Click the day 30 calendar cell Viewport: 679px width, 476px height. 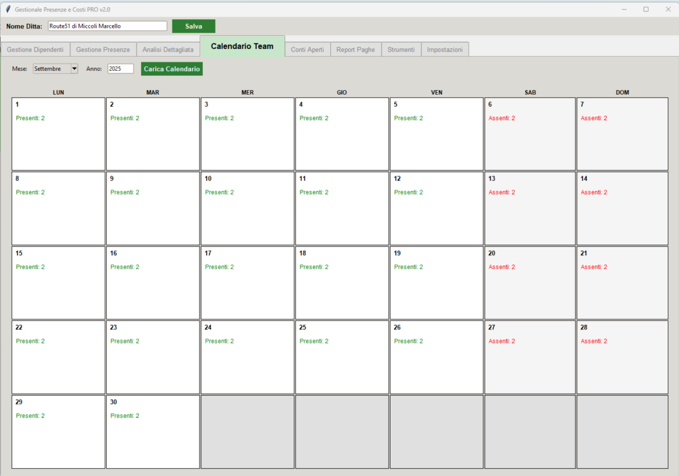click(153, 432)
